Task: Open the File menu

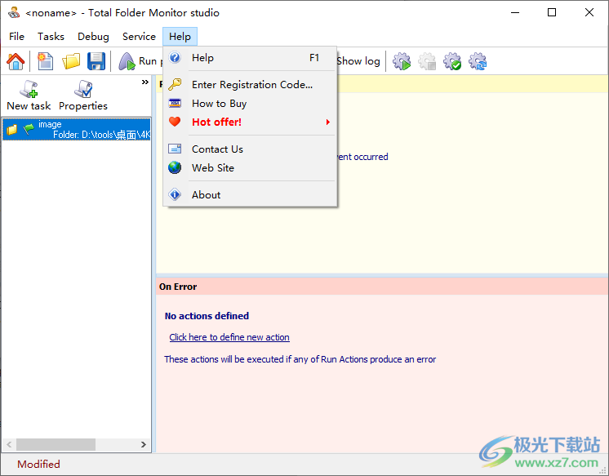Action: pos(16,37)
